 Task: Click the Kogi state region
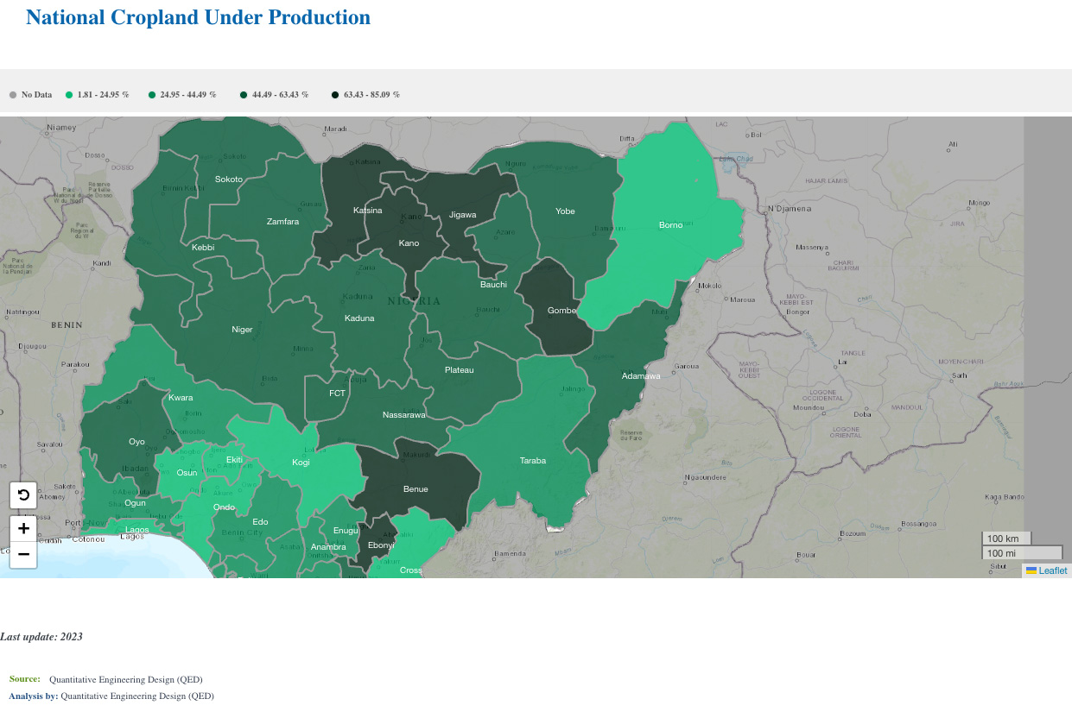pyautogui.click(x=301, y=463)
